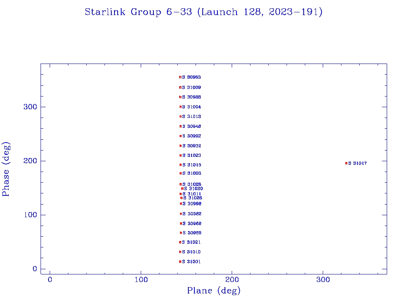The height and width of the screenshot is (305, 407).
Task: Click the 'S 30992' satellite label
Action: (192, 136)
